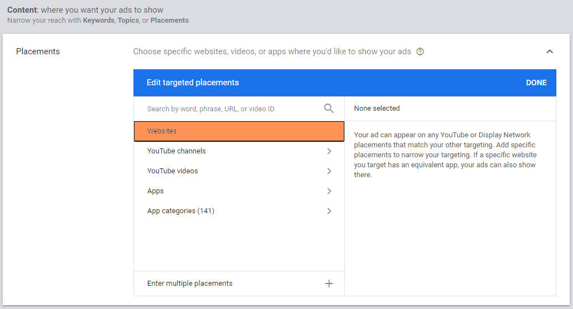Click the DONE button
Screen dimensions: 573x309
click(x=536, y=83)
